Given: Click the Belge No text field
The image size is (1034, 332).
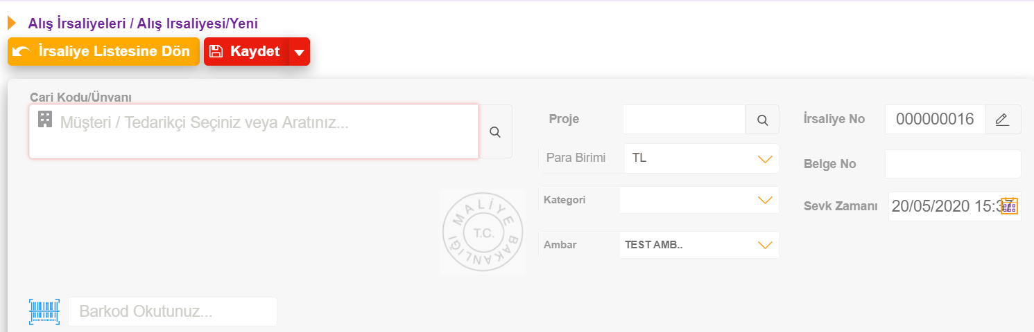Looking at the screenshot, I should point(953,164).
